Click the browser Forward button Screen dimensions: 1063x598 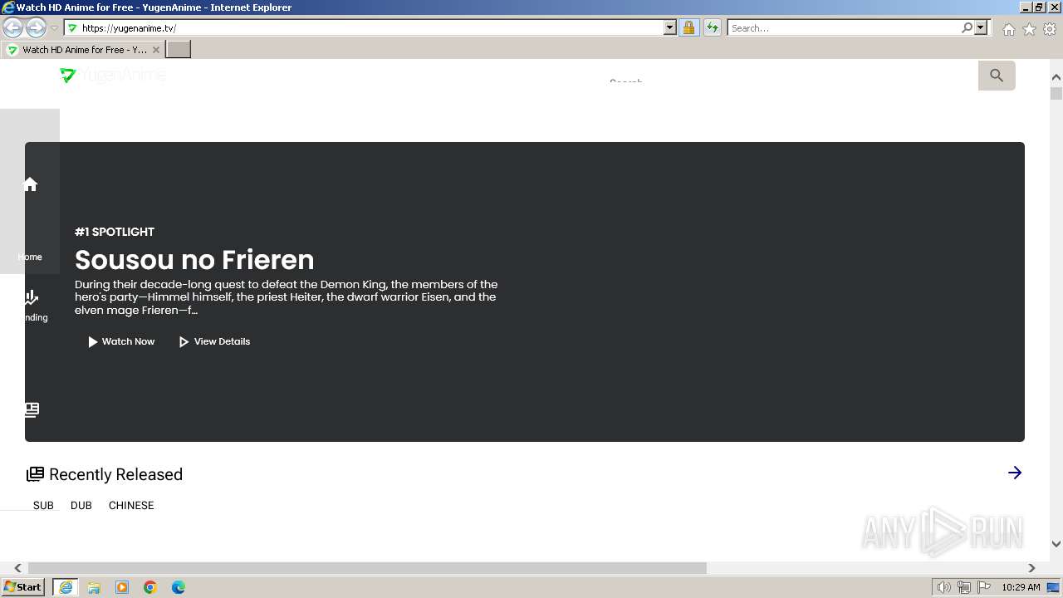tap(36, 28)
